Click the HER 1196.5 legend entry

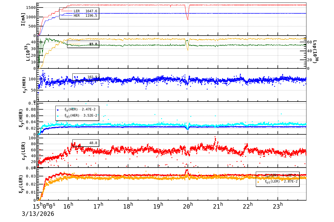(x=79, y=16)
